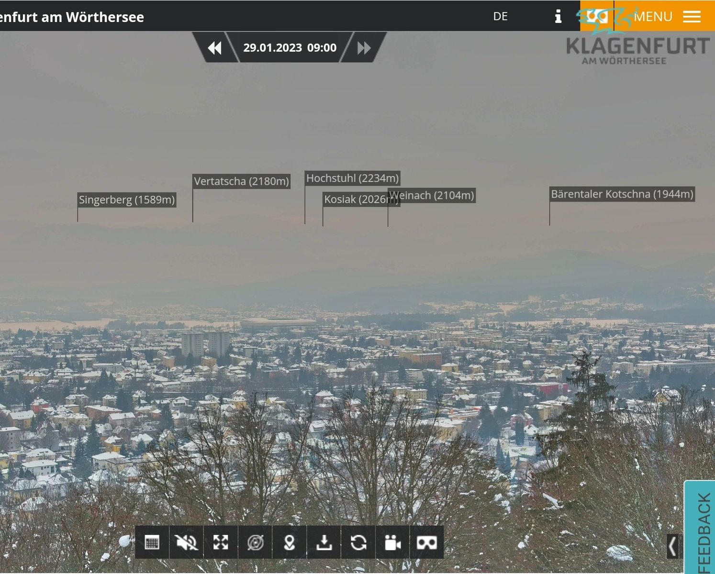Go to previous image with rewind arrows
This screenshot has height=574, width=715.
[x=214, y=48]
